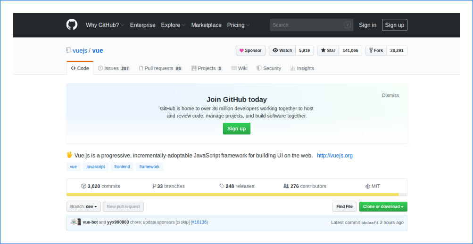Expand the Explore navigation menu

[x=173, y=25]
